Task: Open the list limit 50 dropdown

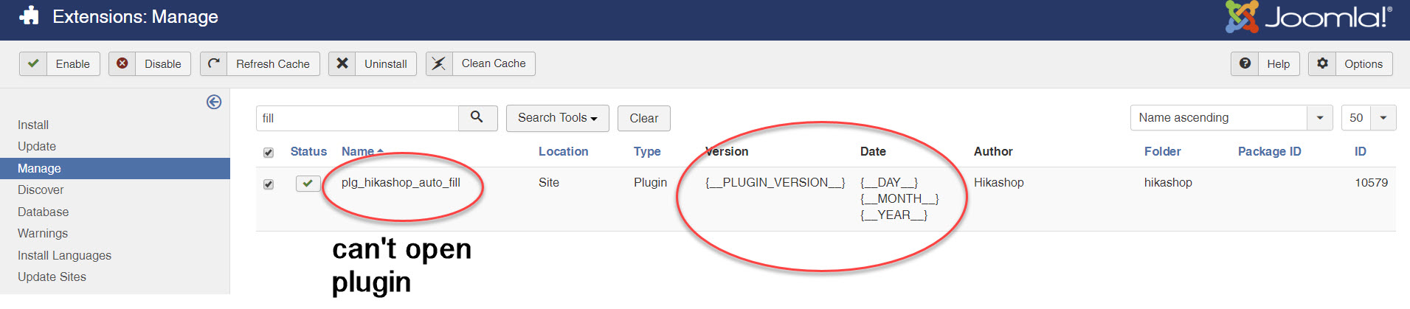Action: pos(1368,118)
